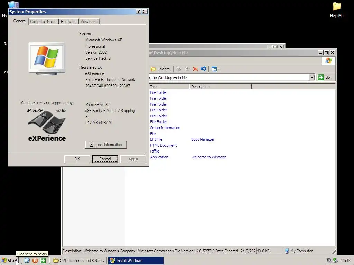
Task: Sort by the Type column header
Action: 169,87
